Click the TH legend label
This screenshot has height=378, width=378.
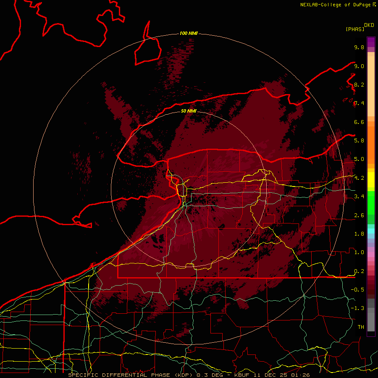[361, 327]
